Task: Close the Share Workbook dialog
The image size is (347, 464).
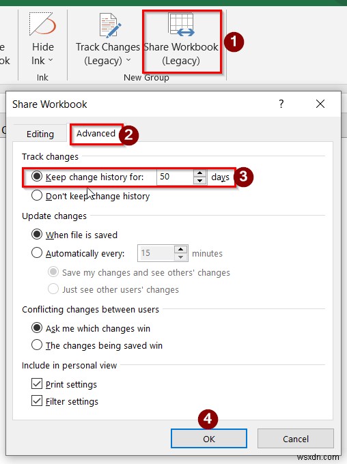Action: tap(320, 104)
